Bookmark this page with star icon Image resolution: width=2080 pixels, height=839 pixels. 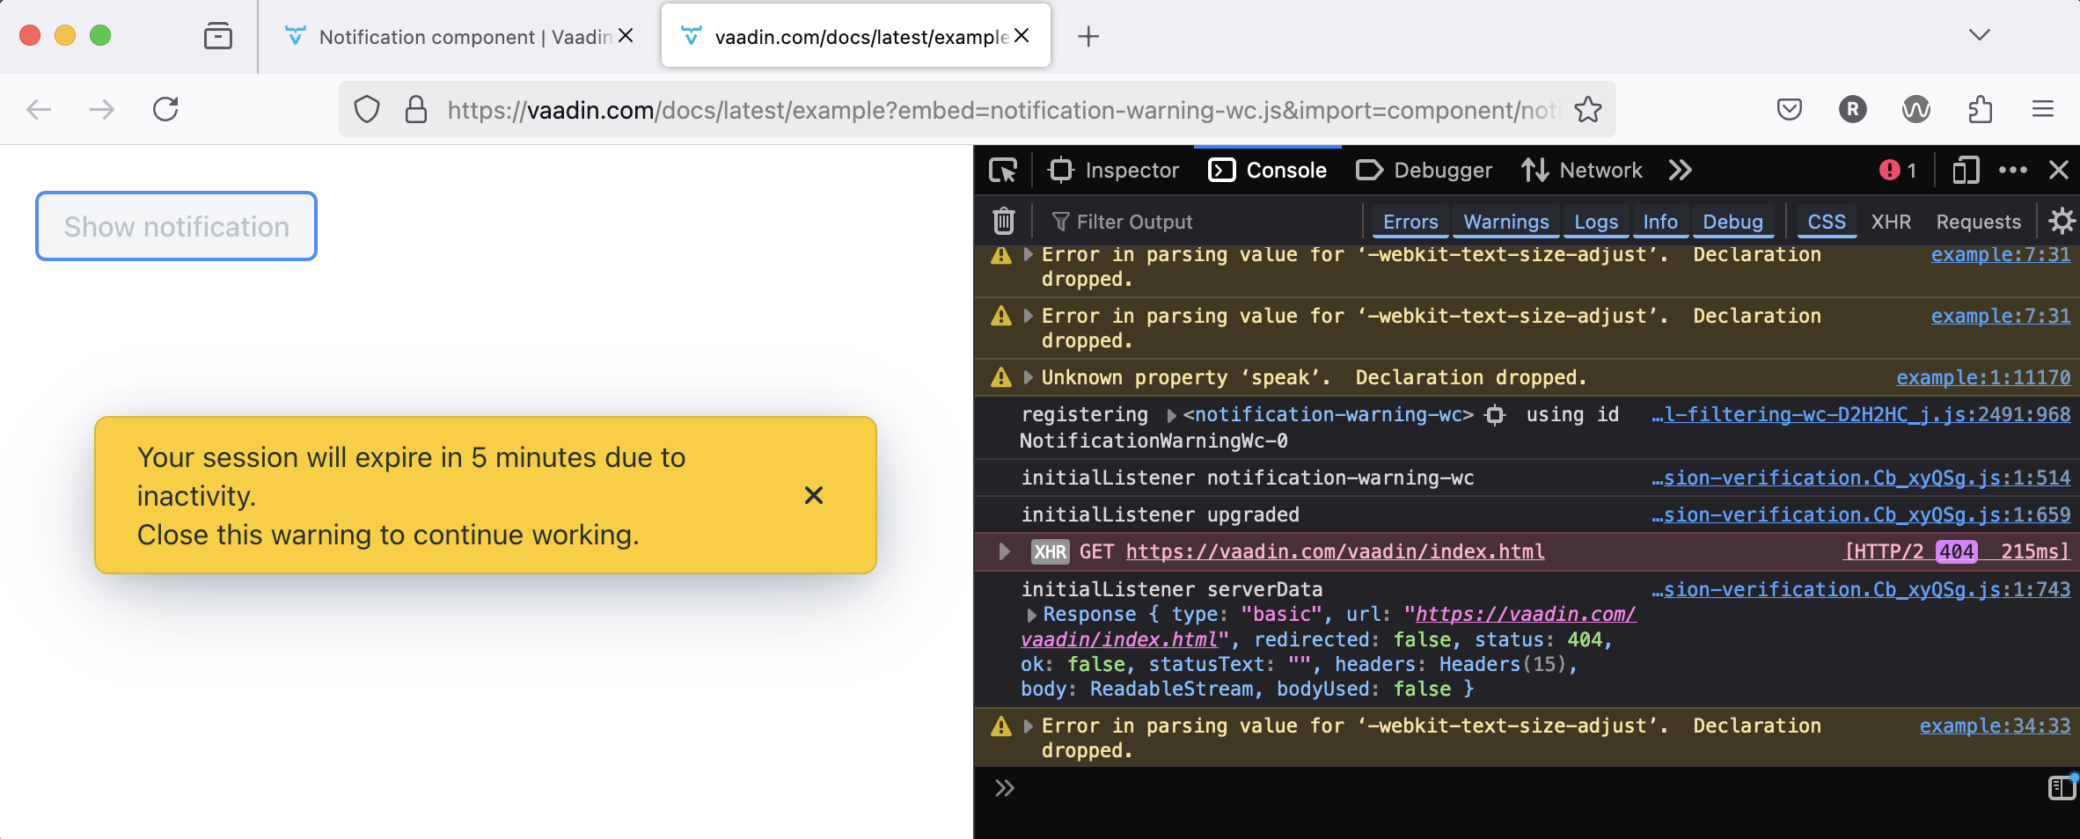[1588, 110]
